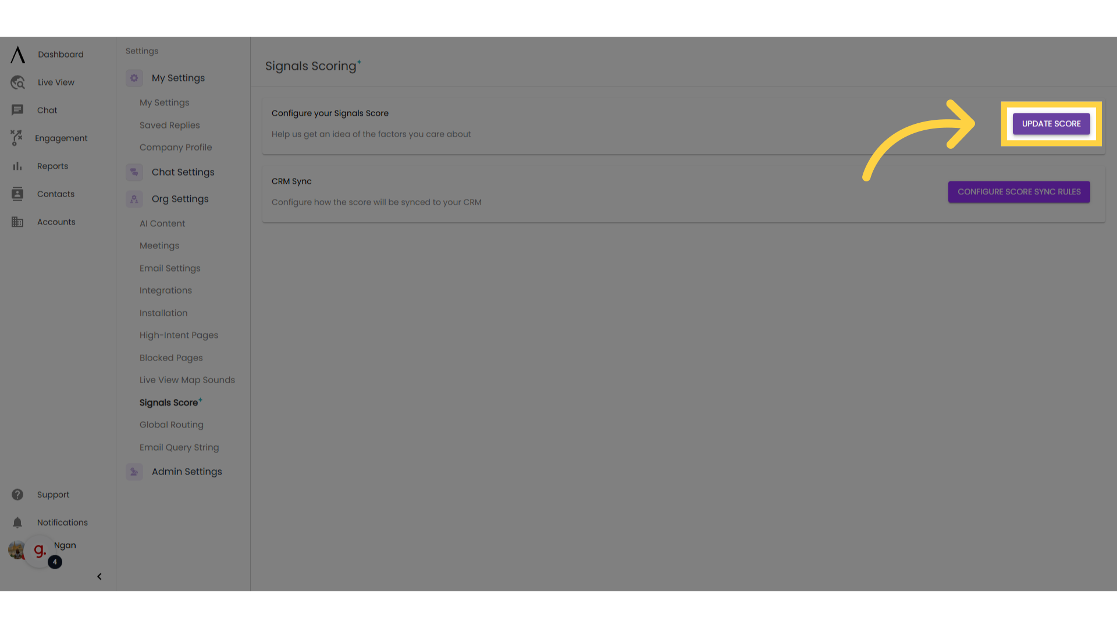Select Email Settings in sidebar
Screen dimensions: 1117x628
[x=169, y=267]
